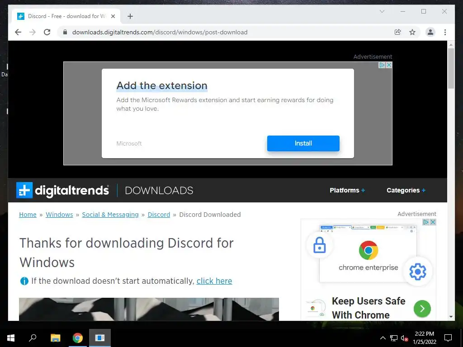Open the Chrome profile avatar

(x=430, y=32)
